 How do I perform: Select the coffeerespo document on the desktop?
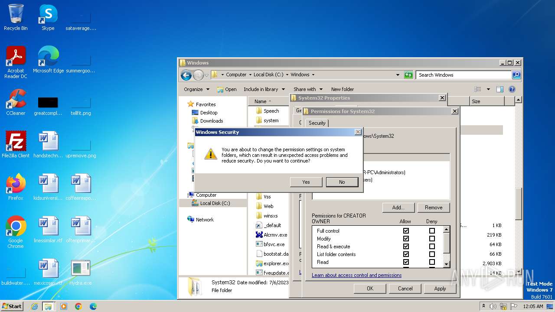[x=81, y=187]
